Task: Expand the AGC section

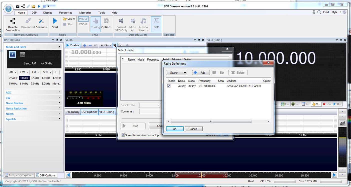Action: coord(33,92)
